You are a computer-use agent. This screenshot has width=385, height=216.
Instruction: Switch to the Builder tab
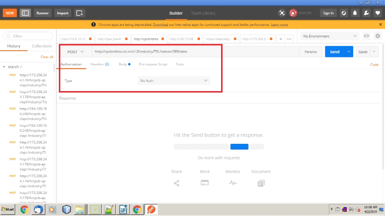tap(176, 13)
